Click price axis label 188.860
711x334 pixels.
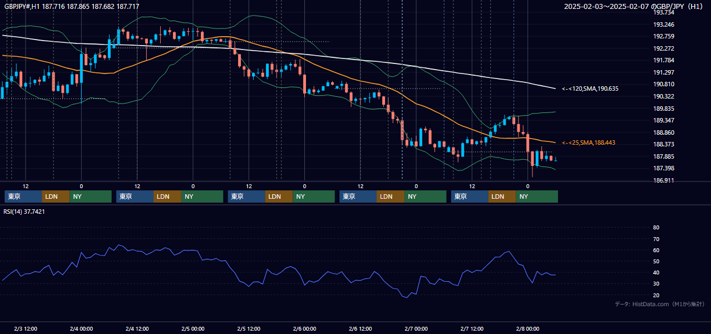[x=664, y=132]
